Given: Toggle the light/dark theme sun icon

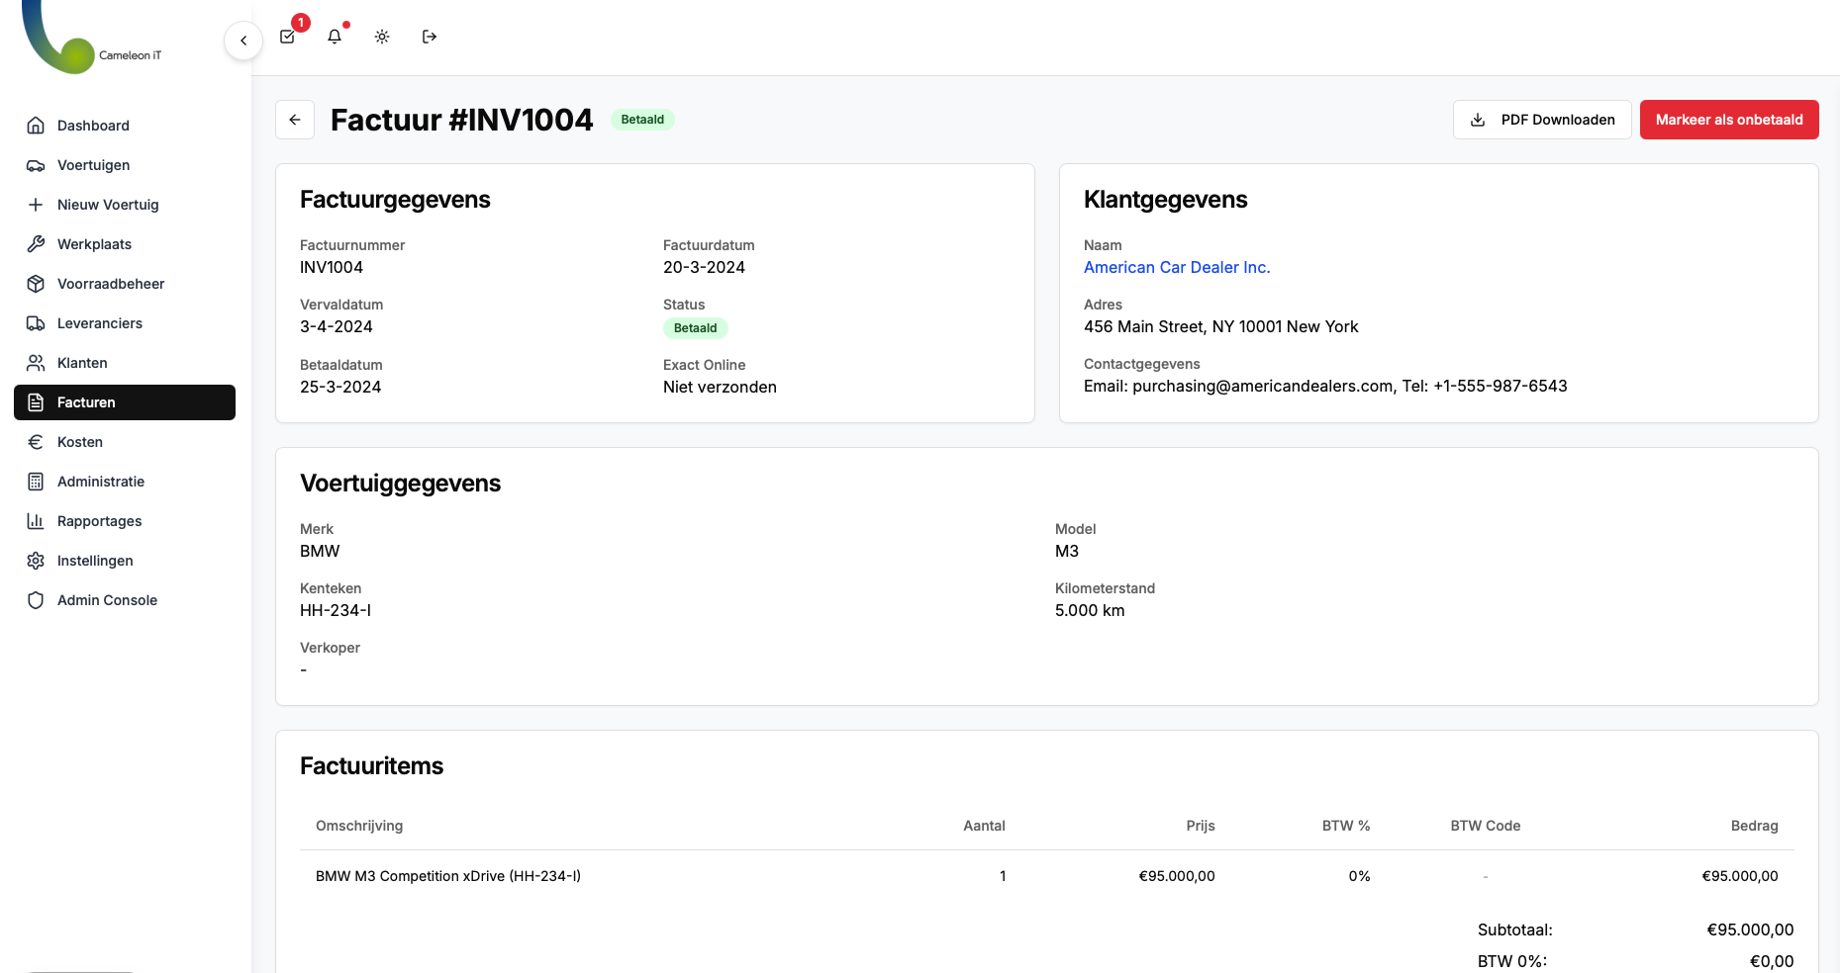Looking at the screenshot, I should [x=382, y=37].
